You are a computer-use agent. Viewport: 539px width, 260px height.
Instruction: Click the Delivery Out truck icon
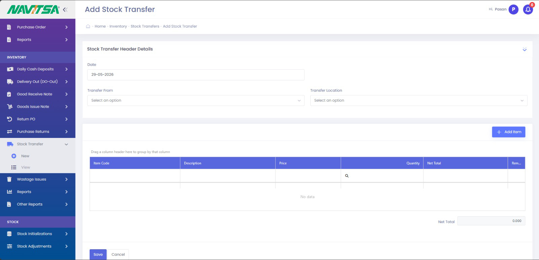10,82
